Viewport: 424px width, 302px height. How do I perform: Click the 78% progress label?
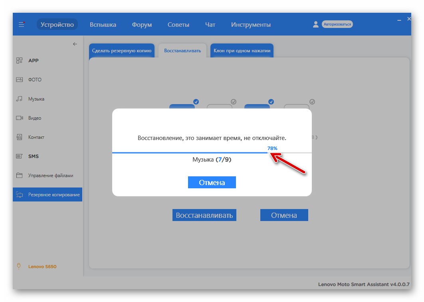[x=272, y=148]
